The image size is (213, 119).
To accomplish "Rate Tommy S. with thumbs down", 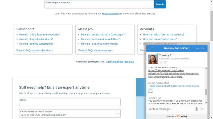I will coord(165,62).
